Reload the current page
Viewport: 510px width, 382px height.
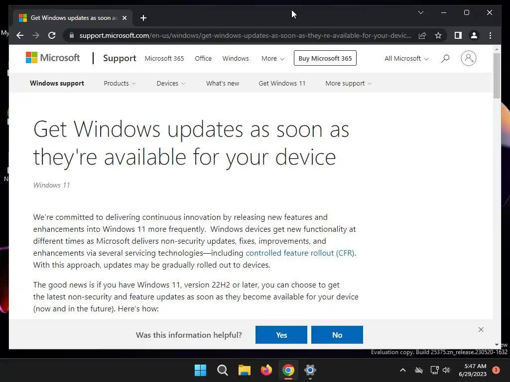click(x=52, y=35)
